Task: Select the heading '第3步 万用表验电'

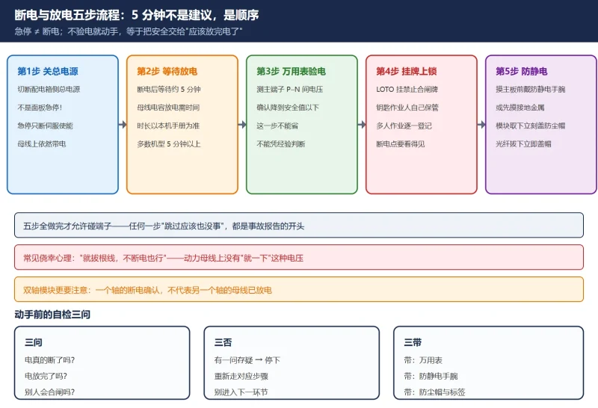Action: pos(291,71)
